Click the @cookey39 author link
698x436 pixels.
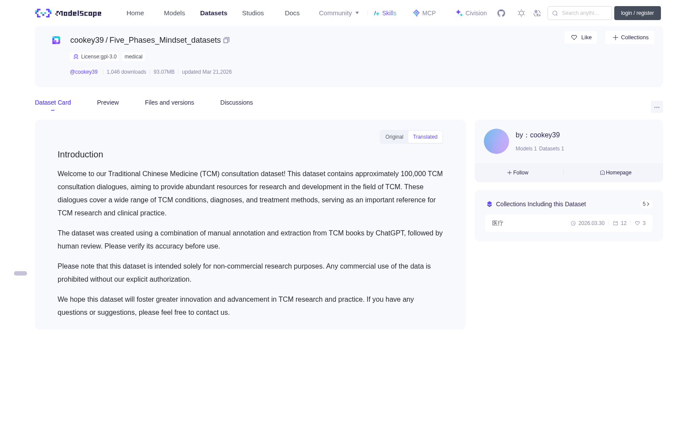coord(84,72)
